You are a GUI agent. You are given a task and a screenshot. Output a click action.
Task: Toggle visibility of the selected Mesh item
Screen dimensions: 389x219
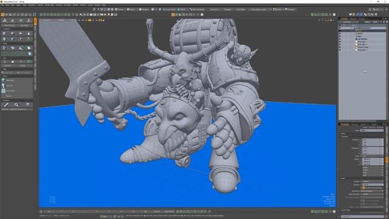(x=340, y=30)
